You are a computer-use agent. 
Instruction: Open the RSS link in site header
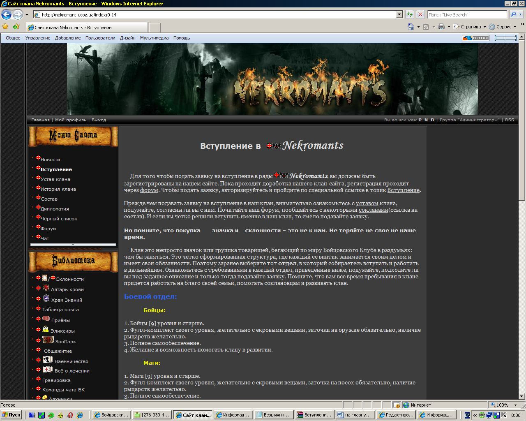[x=510, y=120]
